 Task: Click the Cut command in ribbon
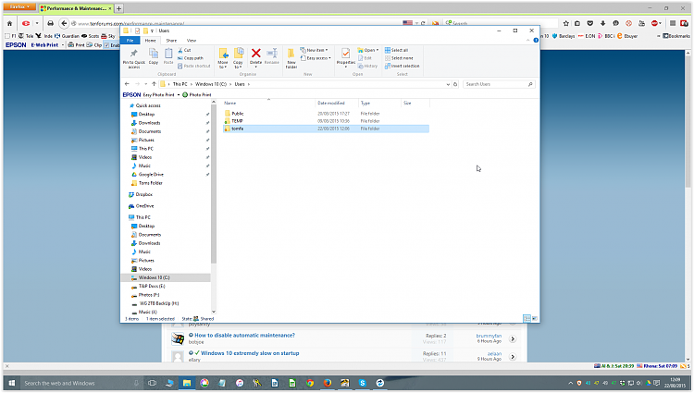coord(184,50)
